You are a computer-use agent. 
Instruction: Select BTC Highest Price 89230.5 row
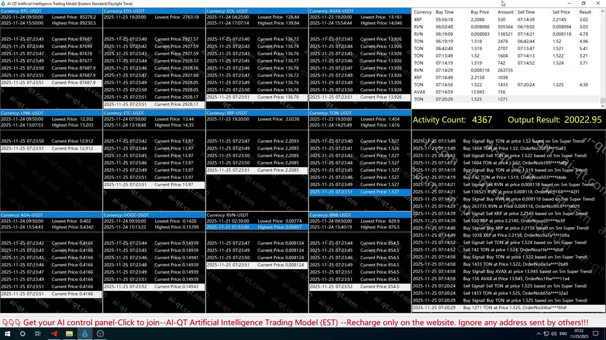[51, 23]
